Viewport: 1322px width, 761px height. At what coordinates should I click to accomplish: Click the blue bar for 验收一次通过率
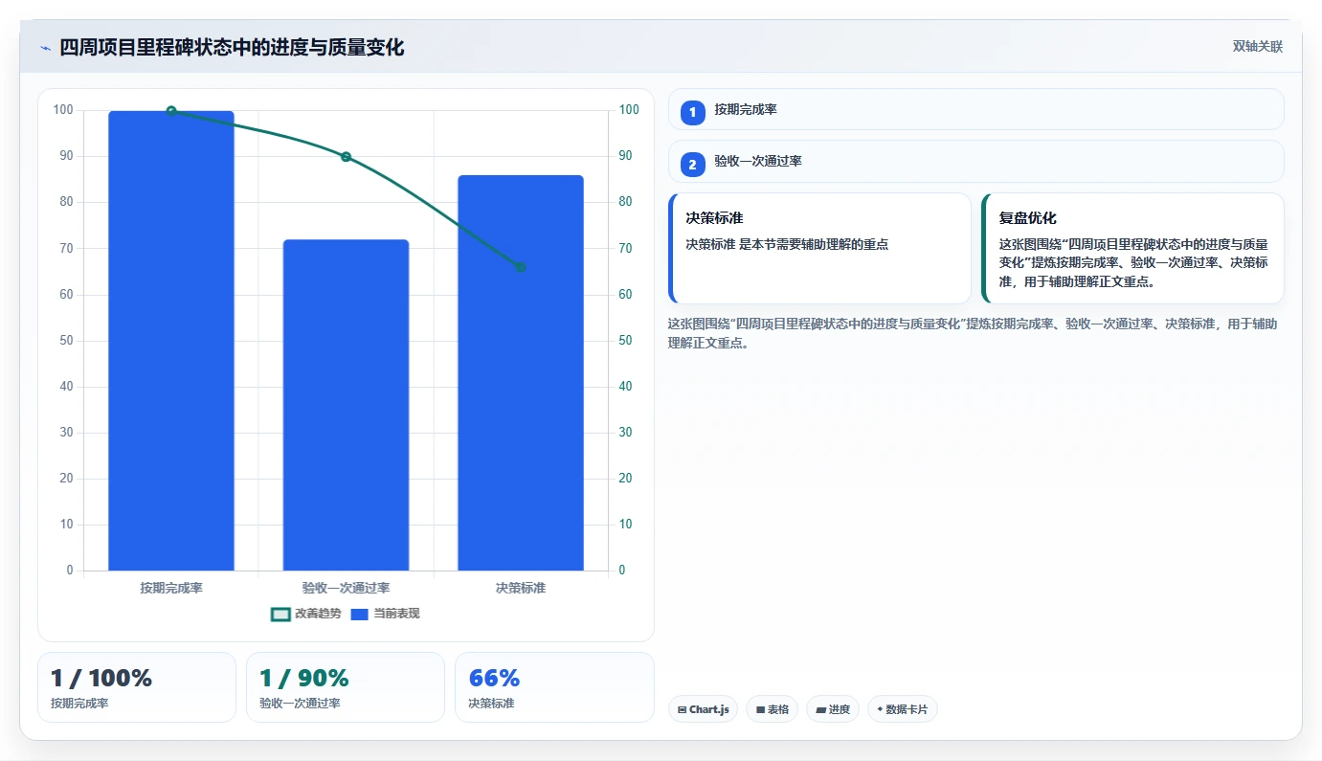click(x=346, y=405)
